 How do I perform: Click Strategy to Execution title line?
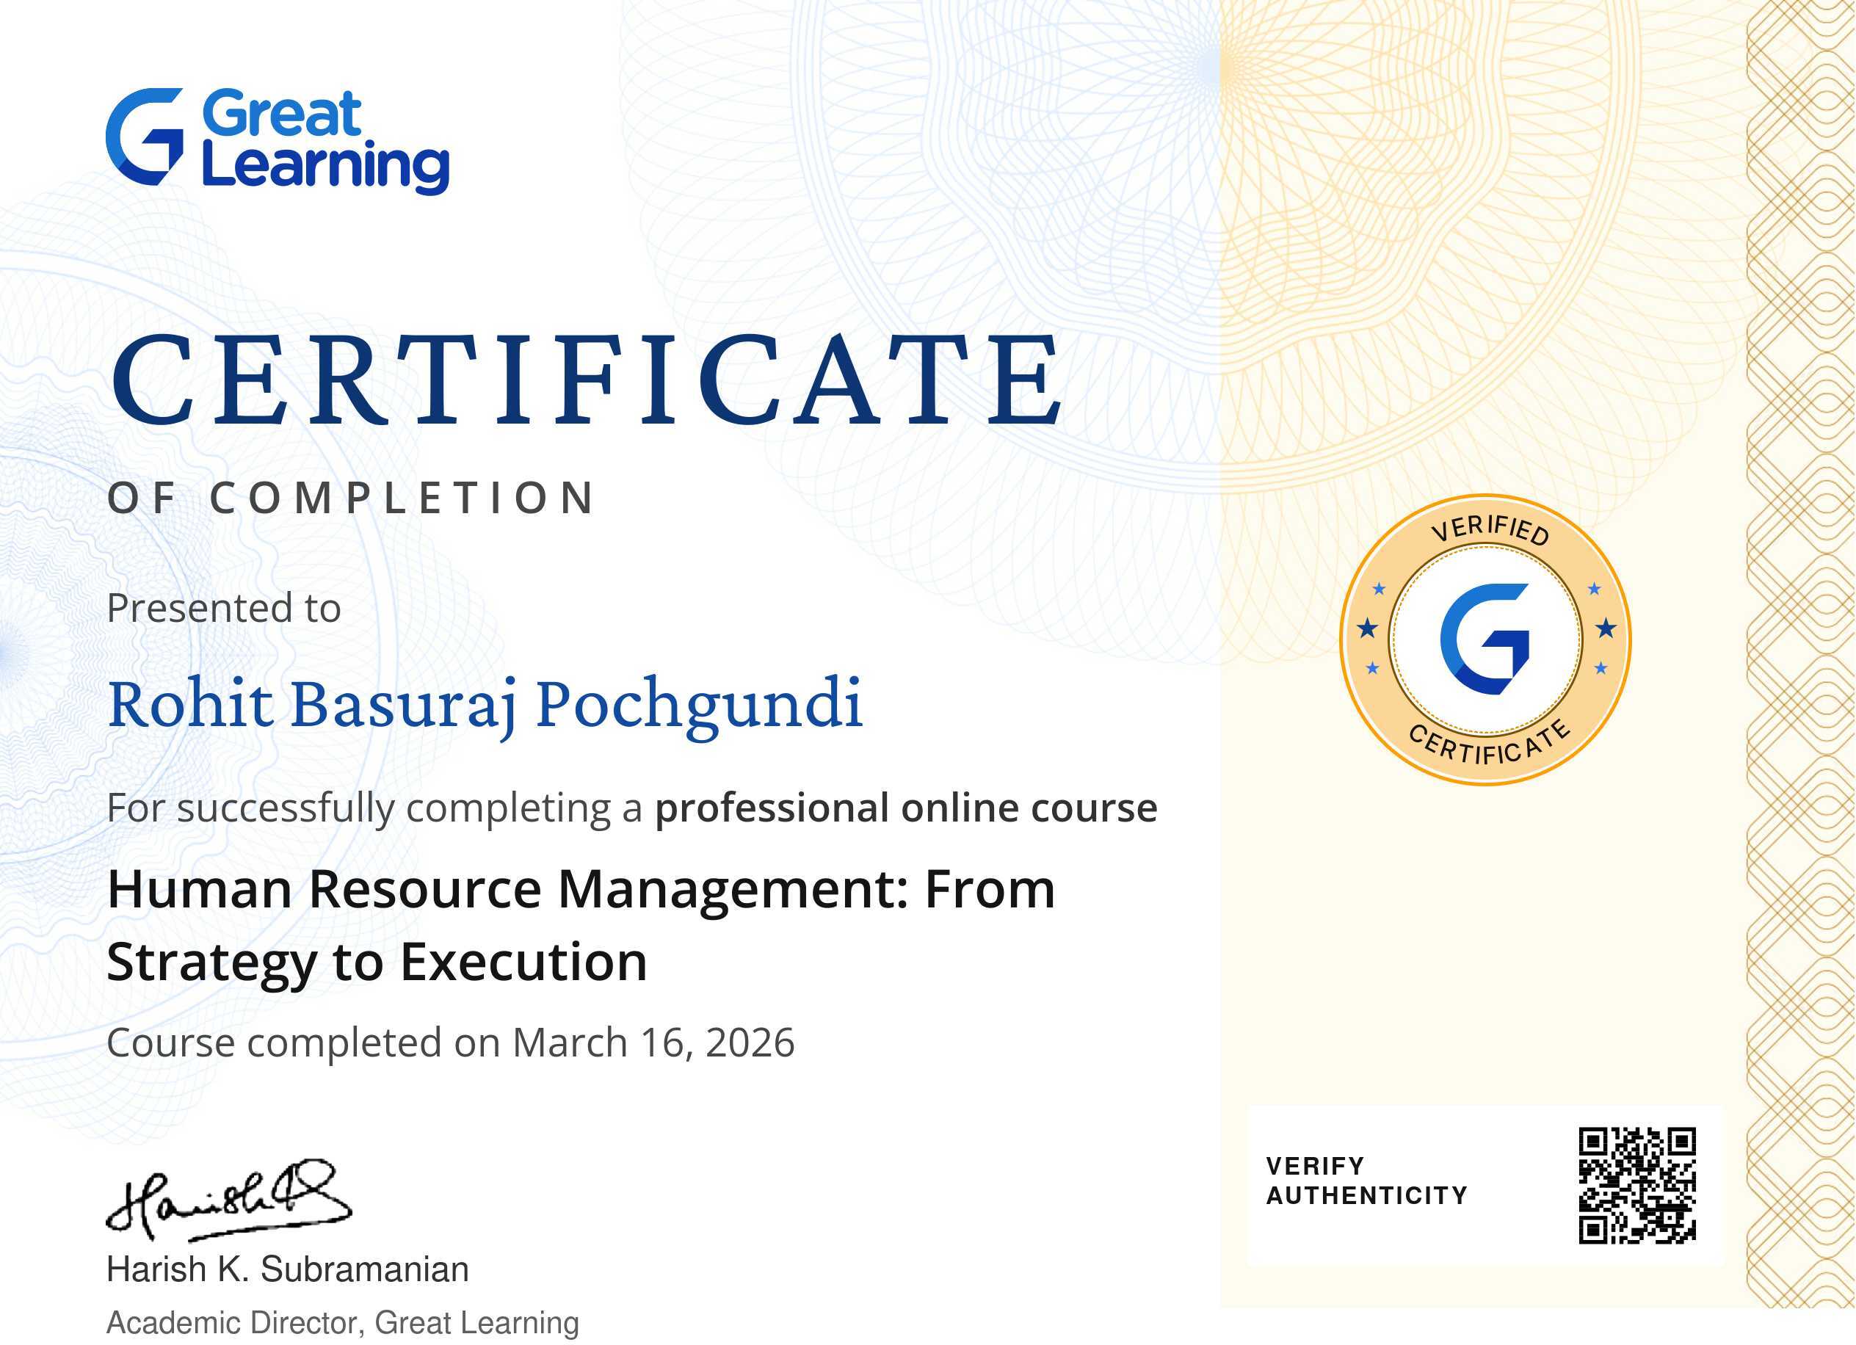click(377, 961)
